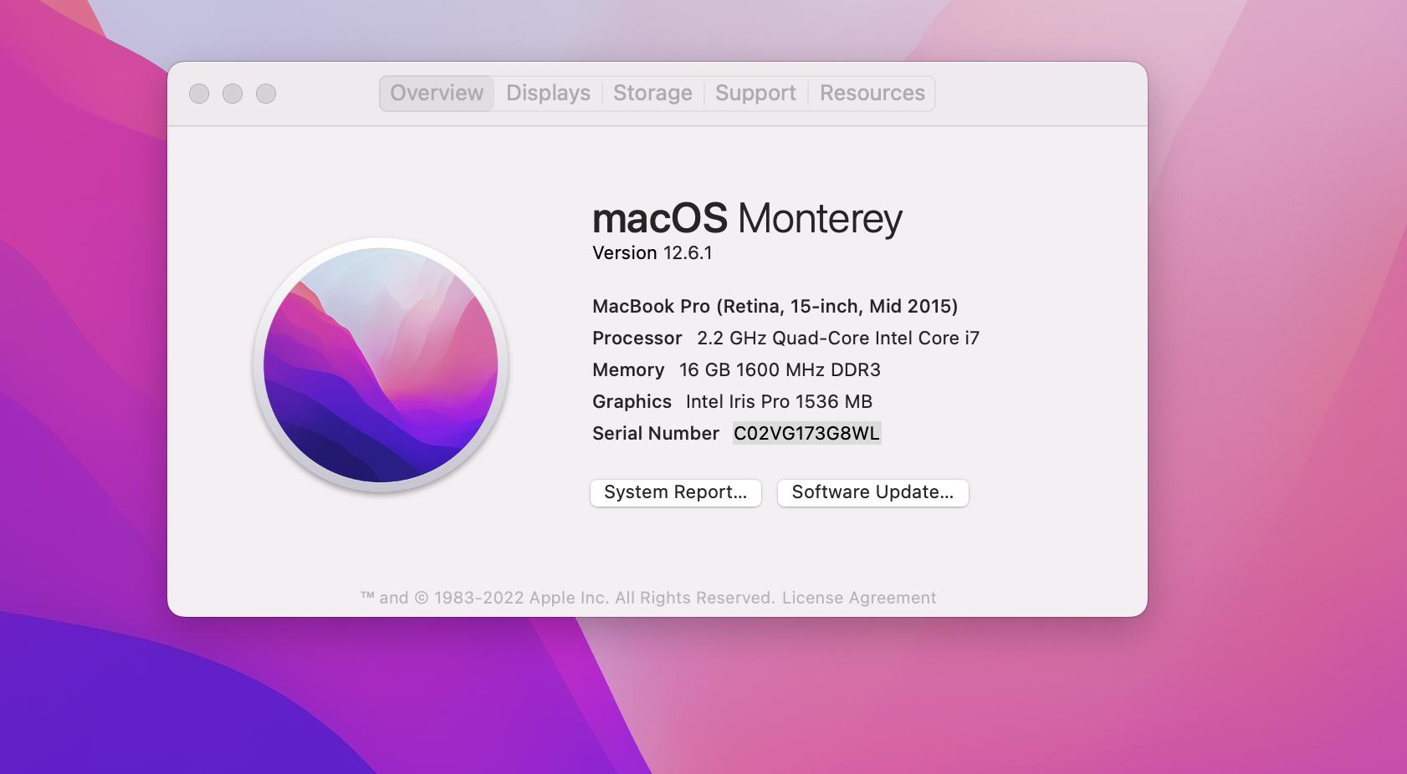
Task: Click the Version 12.6.1 text
Action: (652, 252)
